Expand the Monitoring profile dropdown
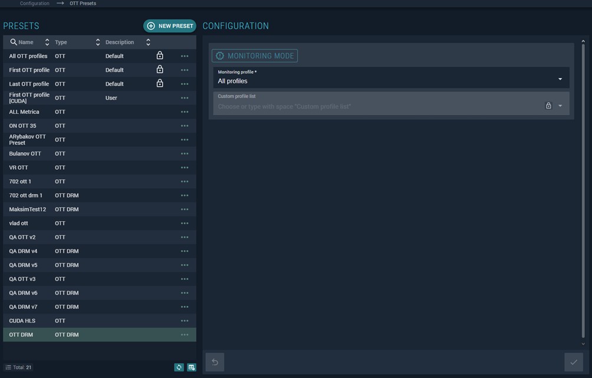 click(560, 79)
